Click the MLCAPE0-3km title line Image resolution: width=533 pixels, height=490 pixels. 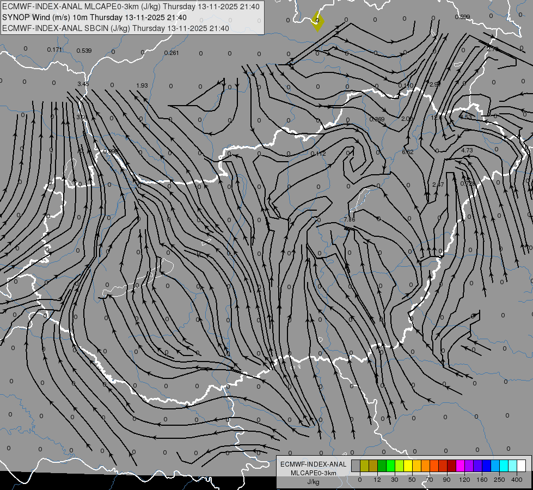pyautogui.click(x=131, y=7)
